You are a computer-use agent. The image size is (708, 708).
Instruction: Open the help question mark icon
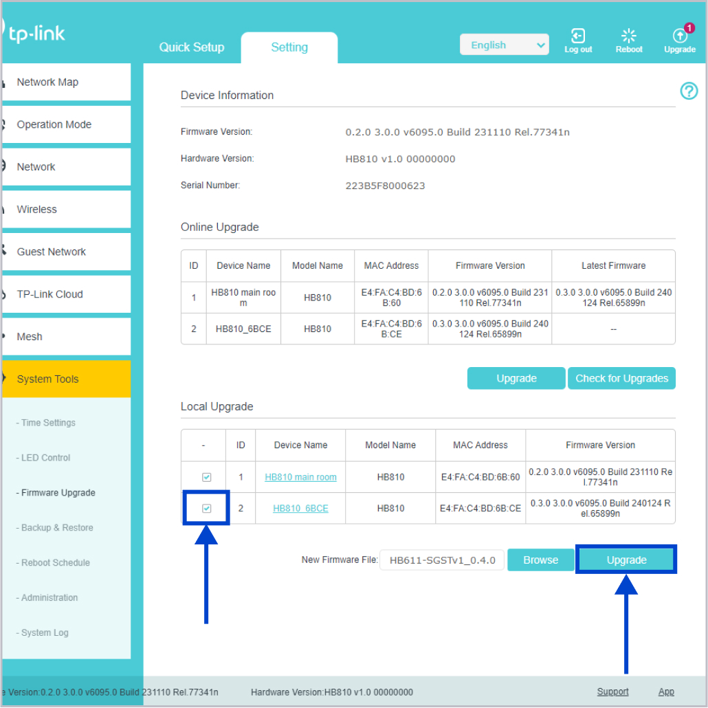coord(689,91)
